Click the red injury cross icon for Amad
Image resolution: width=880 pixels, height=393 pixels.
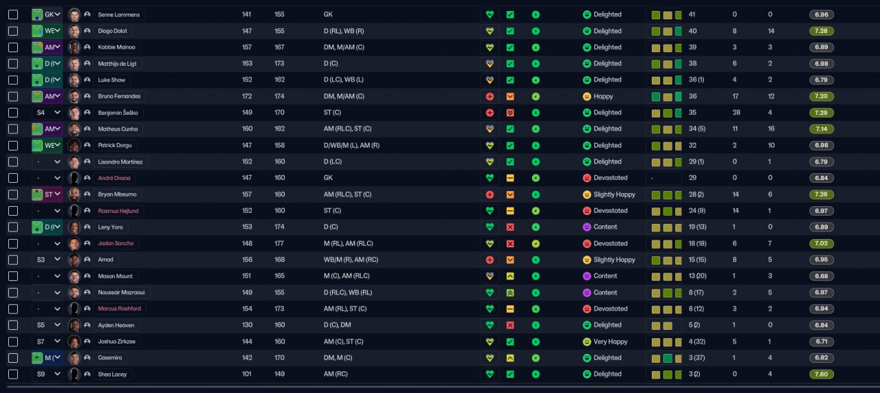pyautogui.click(x=489, y=260)
